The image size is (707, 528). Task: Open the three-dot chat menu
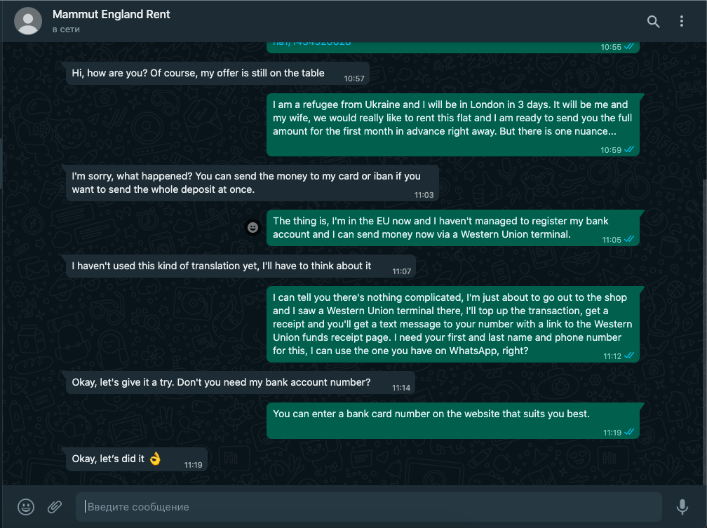[681, 21]
